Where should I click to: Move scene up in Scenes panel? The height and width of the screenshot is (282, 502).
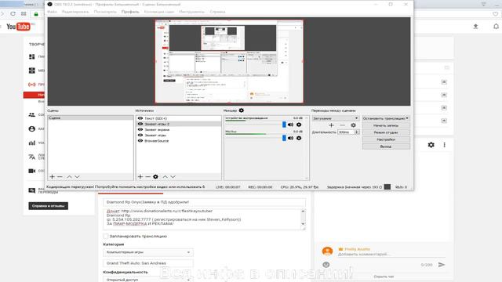click(x=69, y=176)
